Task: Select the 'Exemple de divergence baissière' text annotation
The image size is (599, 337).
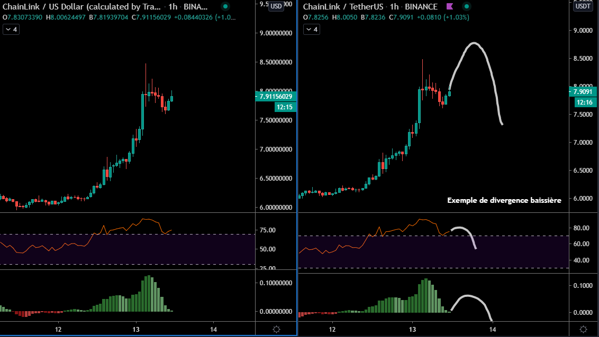Action: pyautogui.click(x=504, y=201)
